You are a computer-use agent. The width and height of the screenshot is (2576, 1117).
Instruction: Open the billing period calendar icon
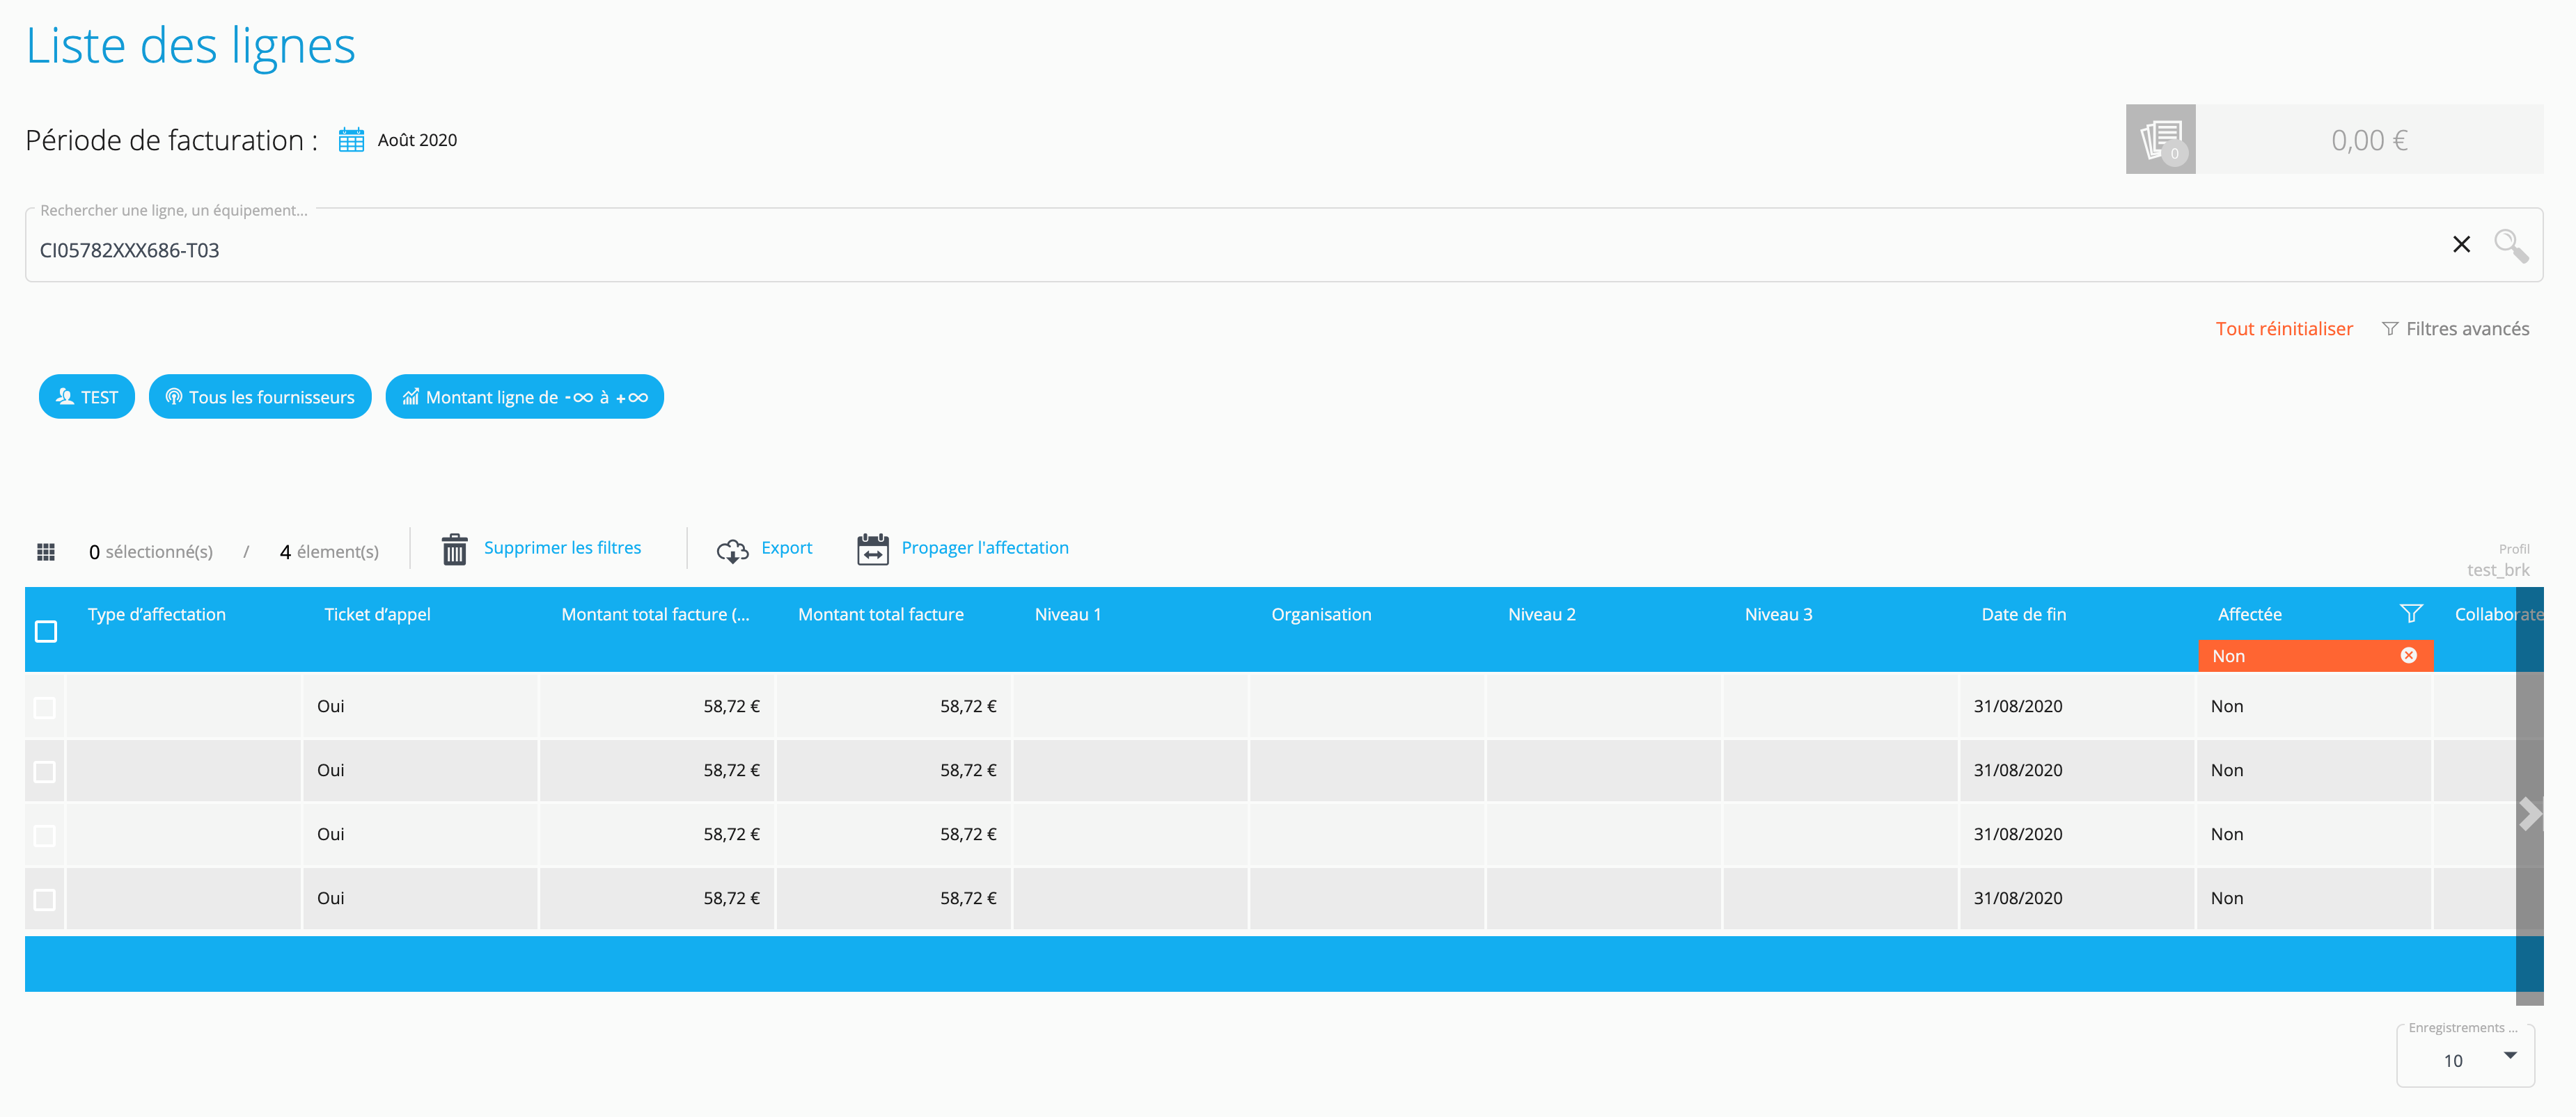coord(351,140)
